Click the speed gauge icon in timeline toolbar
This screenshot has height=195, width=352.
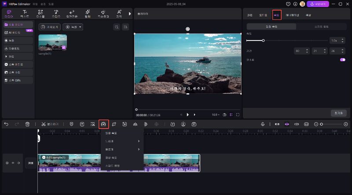[x=103, y=124]
